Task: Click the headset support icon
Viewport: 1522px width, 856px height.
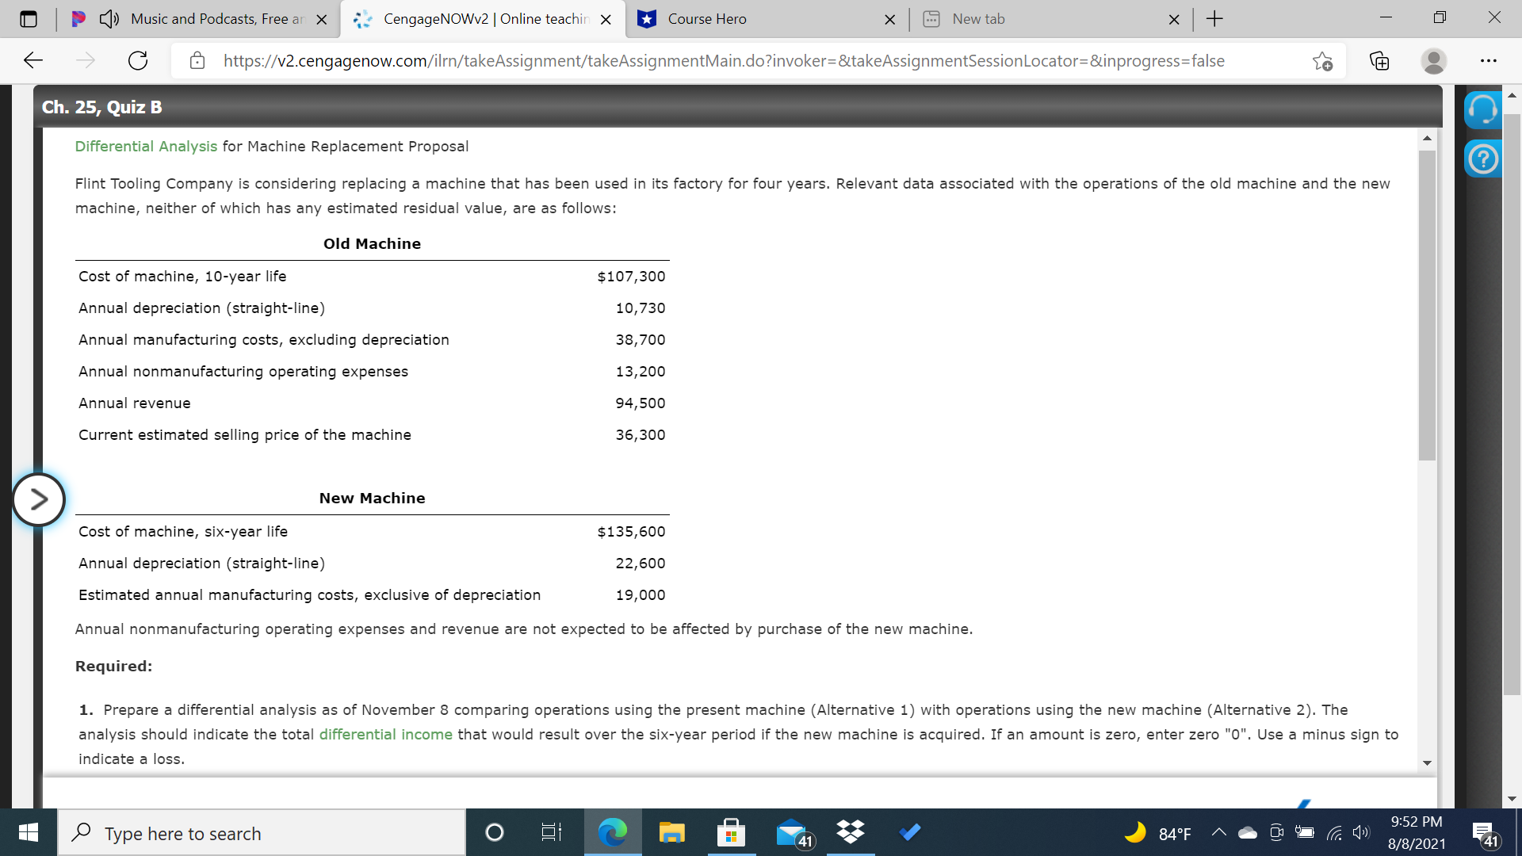Action: tap(1482, 109)
